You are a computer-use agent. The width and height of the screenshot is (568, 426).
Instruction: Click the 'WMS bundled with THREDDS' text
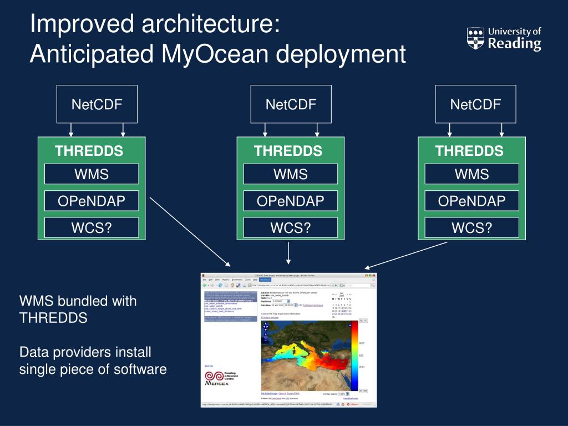click(78, 310)
